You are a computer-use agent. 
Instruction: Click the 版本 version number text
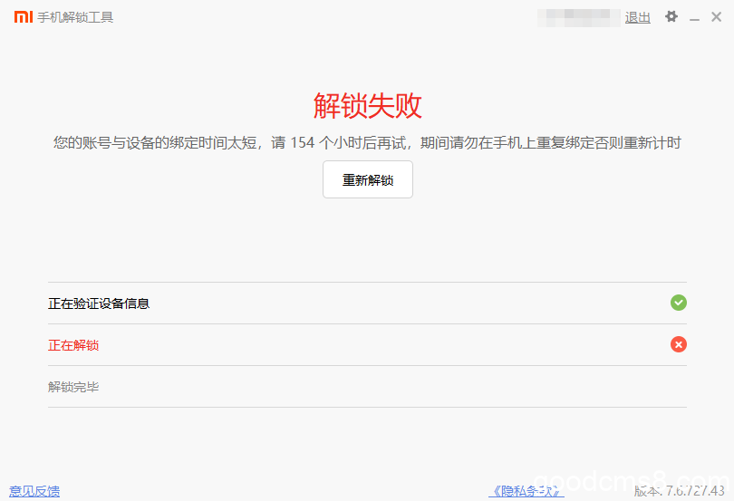[x=680, y=491]
